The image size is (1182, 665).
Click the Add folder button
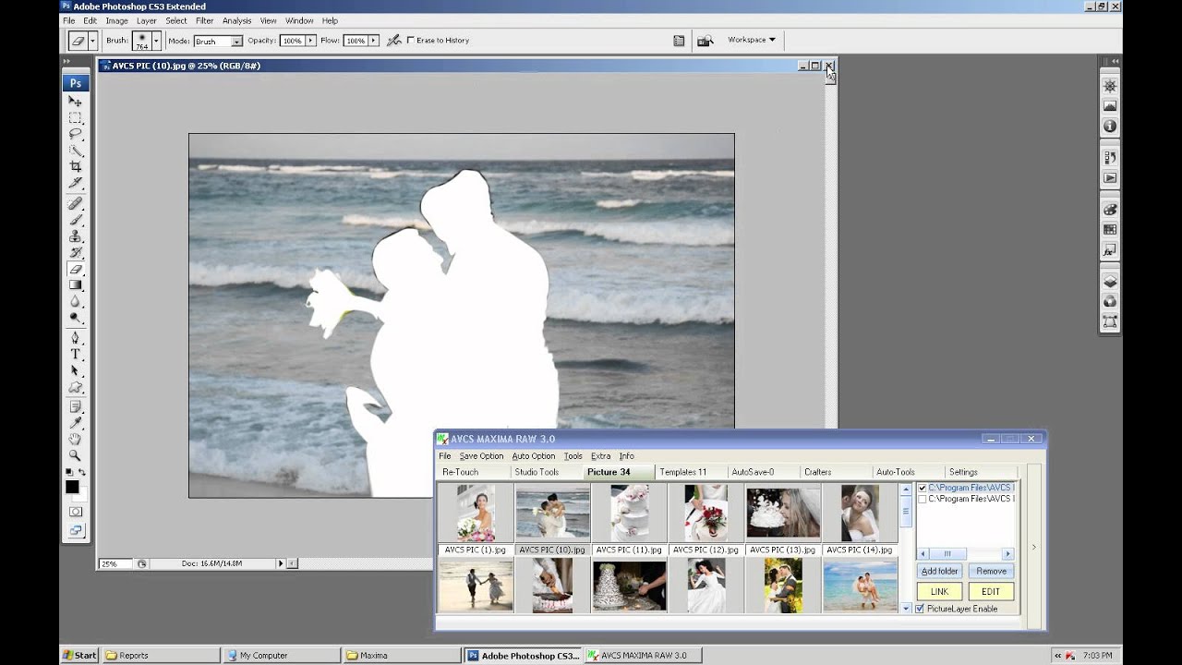click(x=940, y=571)
